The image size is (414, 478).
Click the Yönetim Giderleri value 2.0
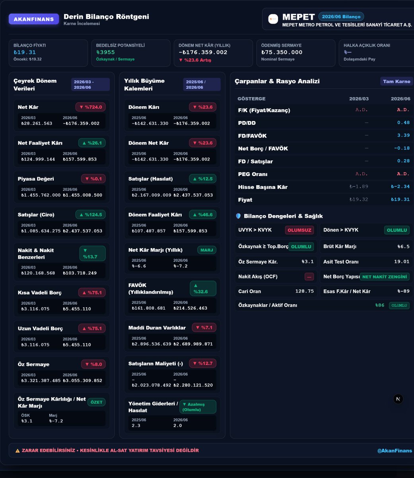pyautogui.click(x=177, y=425)
